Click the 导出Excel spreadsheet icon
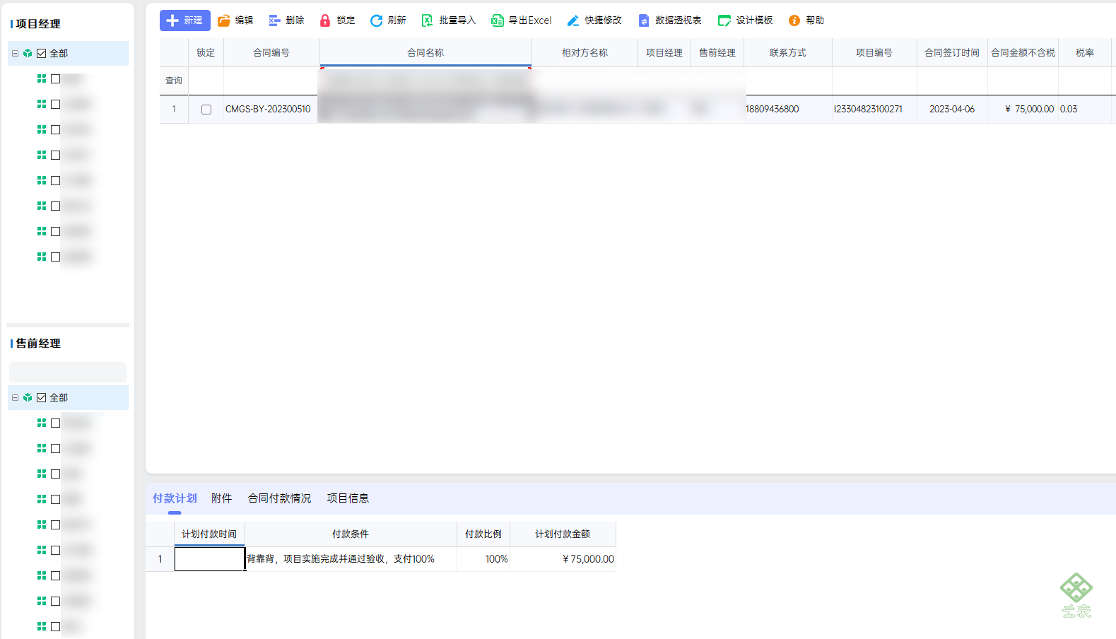The image size is (1116, 639). (x=498, y=20)
